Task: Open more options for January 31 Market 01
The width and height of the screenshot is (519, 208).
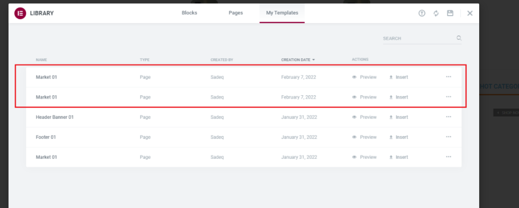Action: [x=448, y=157]
